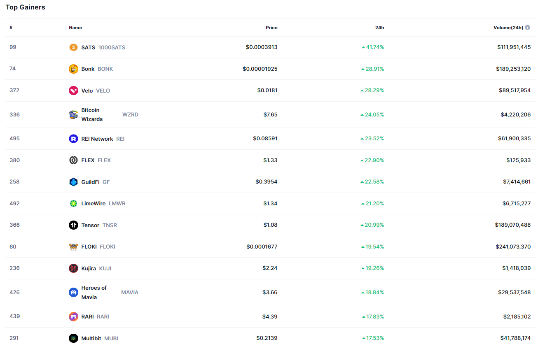The width and height of the screenshot is (552, 351).
Task: Click the 19.26% gain value
Action: click(x=372, y=268)
